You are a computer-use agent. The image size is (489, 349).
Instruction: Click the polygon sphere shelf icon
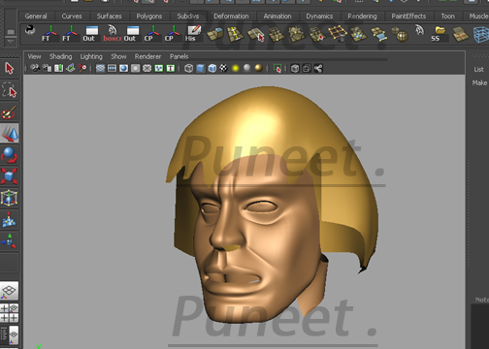[x=400, y=34]
